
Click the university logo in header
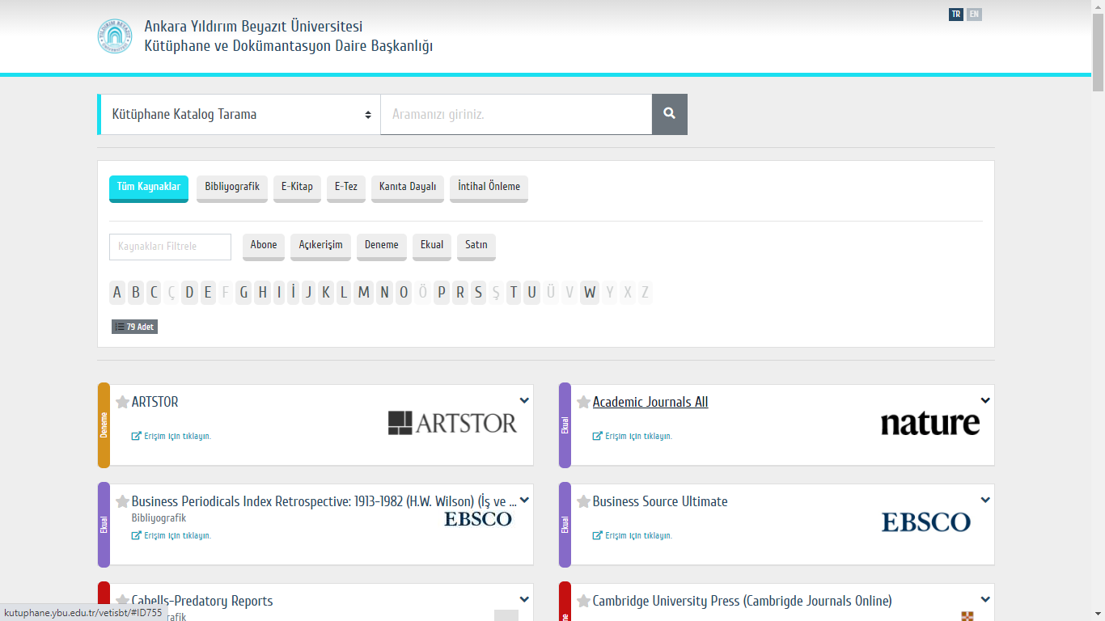(114, 36)
